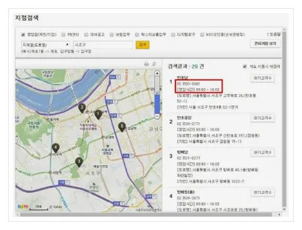Screen dimensions: 302x230
Task: Click 대기고객수 button for result 4
Action: point(263,192)
